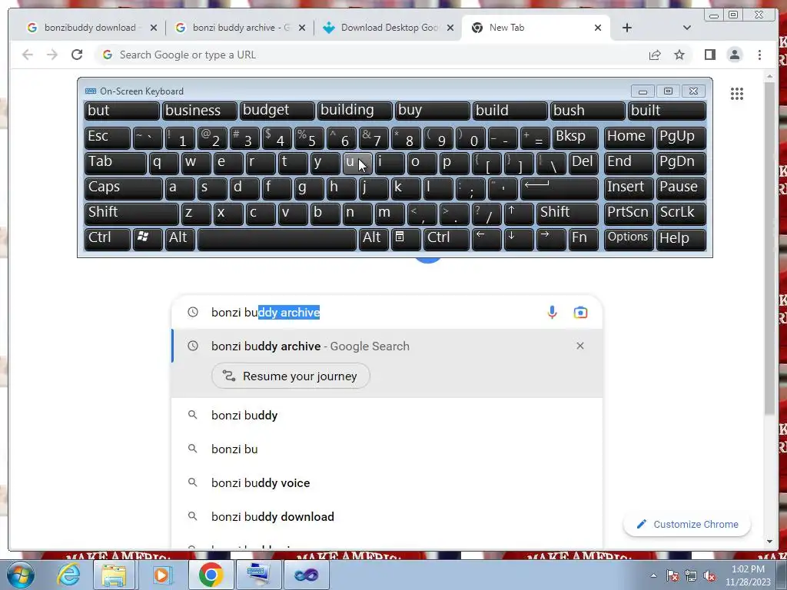Toggle Chrome side panel icon
787x590 pixels.
[x=709, y=55]
